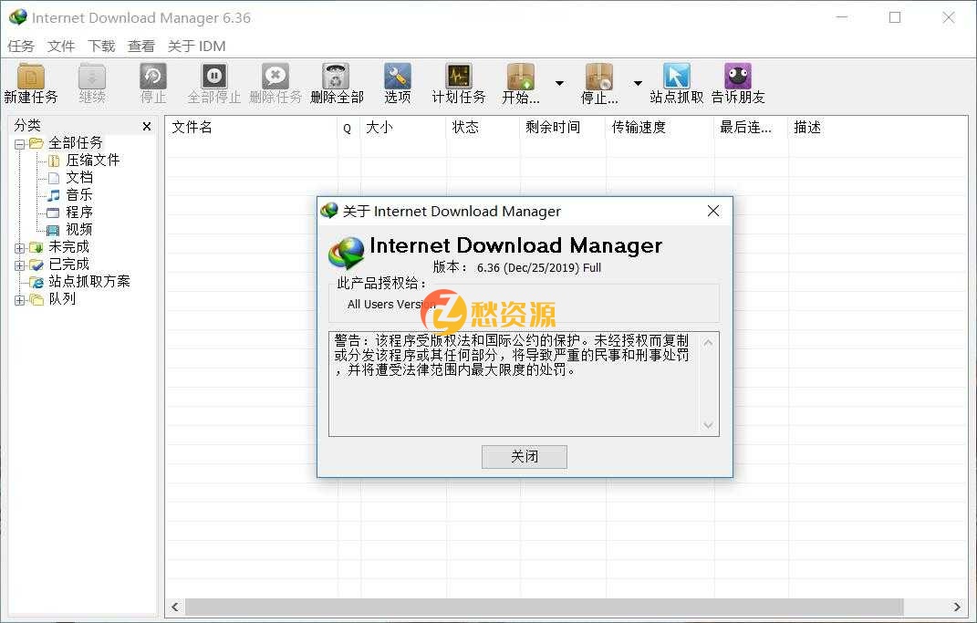The width and height of the screenshot is (977, 623).
Task: Close the 分类 sidebar panel
Action: pos(147,126)
